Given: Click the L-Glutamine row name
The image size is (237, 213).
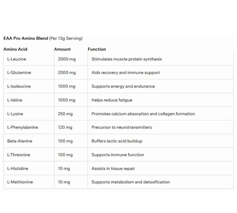Looking at the screenshot, I should click(x=19, y=73).
